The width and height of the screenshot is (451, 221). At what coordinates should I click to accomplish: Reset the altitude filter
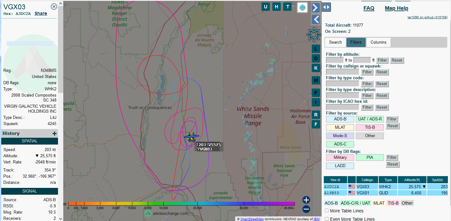(x=397, y=60)
